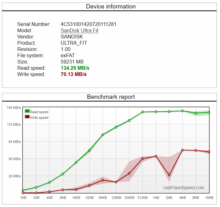Click the 8KB x-axis label
The image size is (220, 207).
pos(63,198)
